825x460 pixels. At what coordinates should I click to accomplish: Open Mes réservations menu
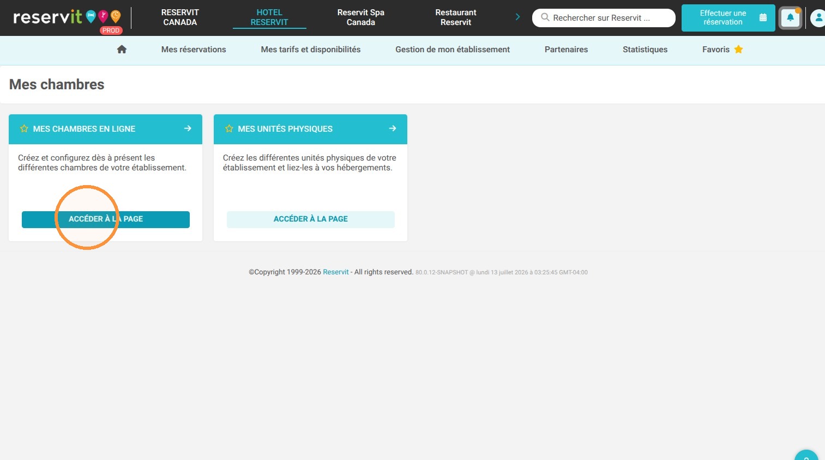pyautogui.click(x=194, y=50)
